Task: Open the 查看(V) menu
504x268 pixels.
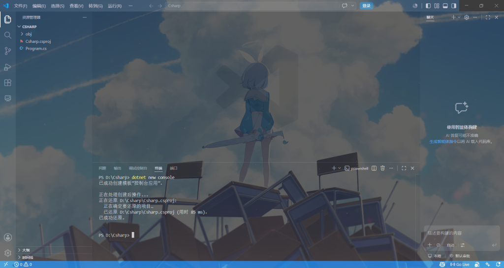Action: pyautogui.click(x=76, y=6)
